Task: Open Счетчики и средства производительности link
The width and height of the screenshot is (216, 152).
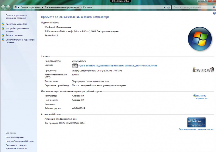Action: point(16,147)
